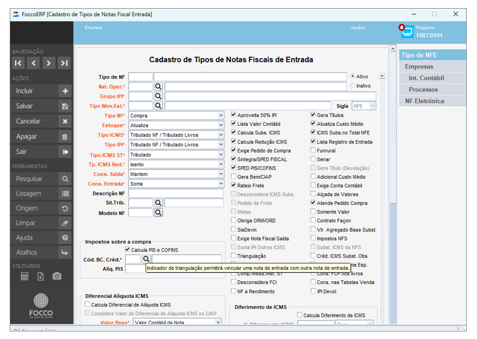This screenshot has width=477, height=339.
Task: Click the camera screenshot utility icon
Action: 57,276
